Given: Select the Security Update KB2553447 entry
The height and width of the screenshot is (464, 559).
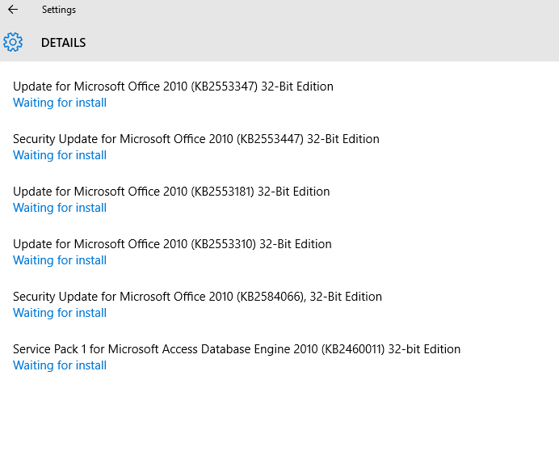Looking at the screenshot, I should 196,139.
